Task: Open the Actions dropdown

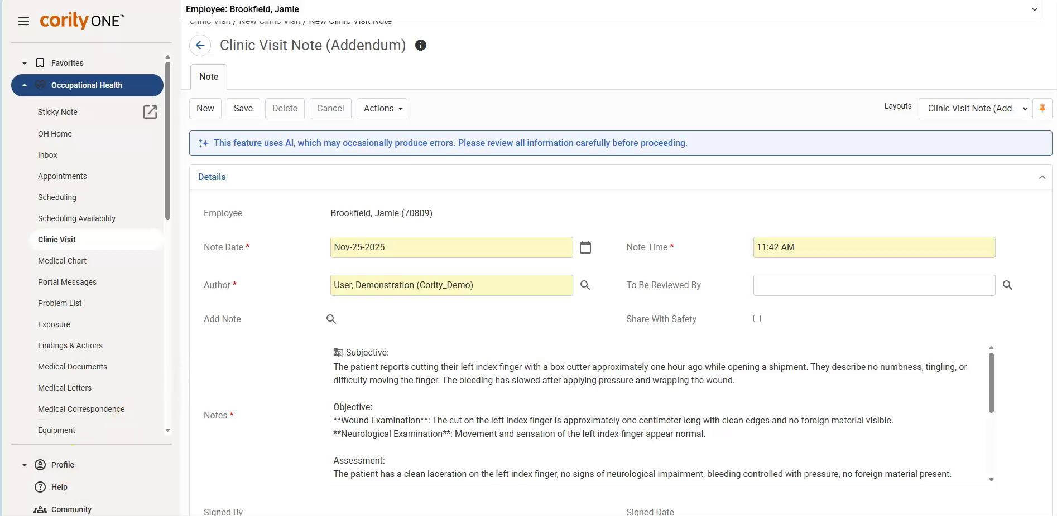Action: point(382,109)
